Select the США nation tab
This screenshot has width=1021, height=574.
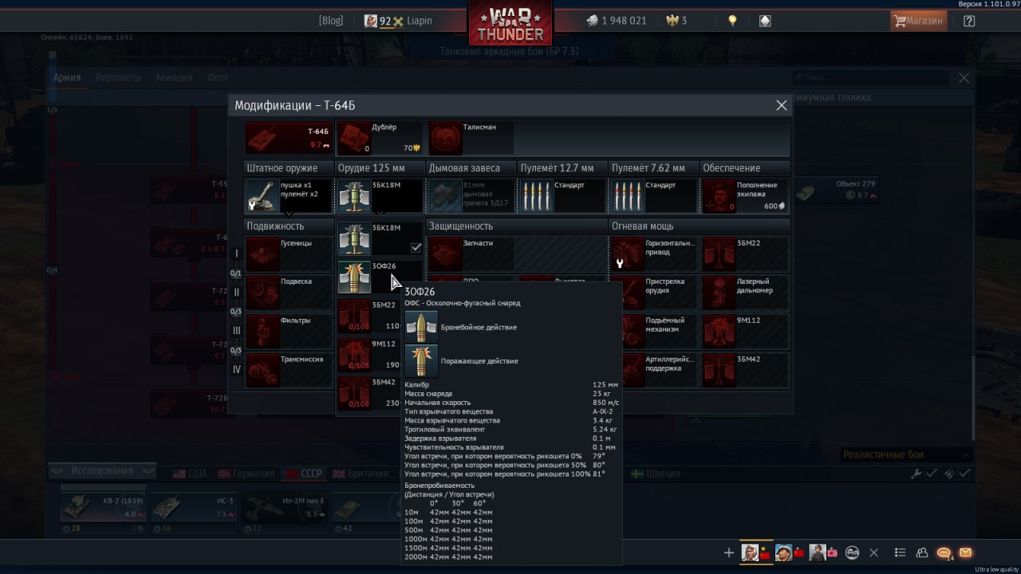[x=190, y=474]
